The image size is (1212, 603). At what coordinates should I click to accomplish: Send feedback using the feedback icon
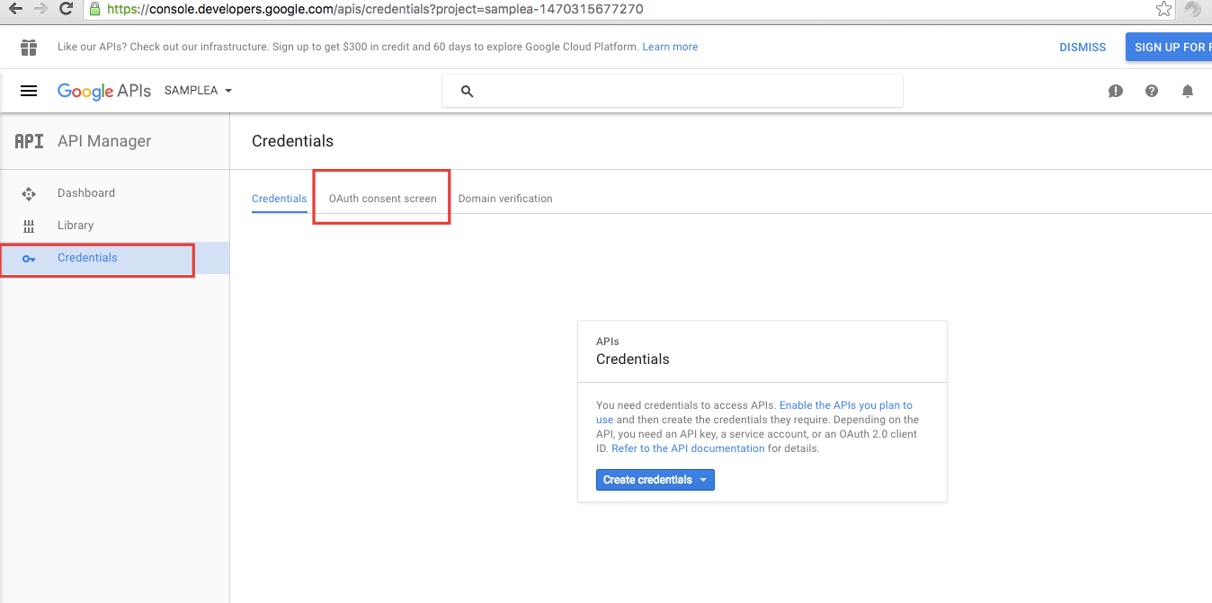point(1116,91)
